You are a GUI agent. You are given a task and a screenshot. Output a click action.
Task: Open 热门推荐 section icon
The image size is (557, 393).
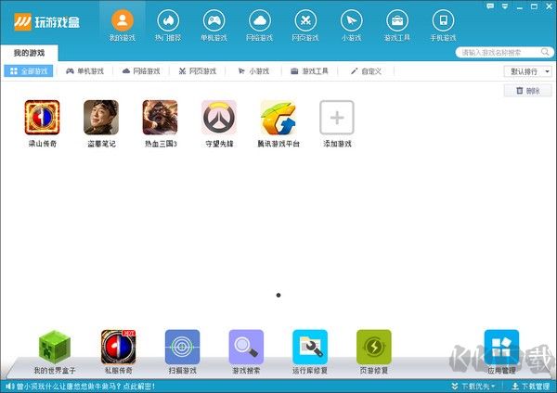pos(168,20)
